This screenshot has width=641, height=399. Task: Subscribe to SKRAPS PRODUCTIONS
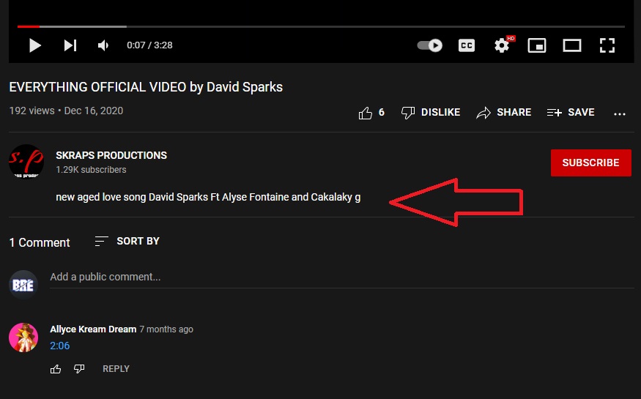[x=590, y=163]
